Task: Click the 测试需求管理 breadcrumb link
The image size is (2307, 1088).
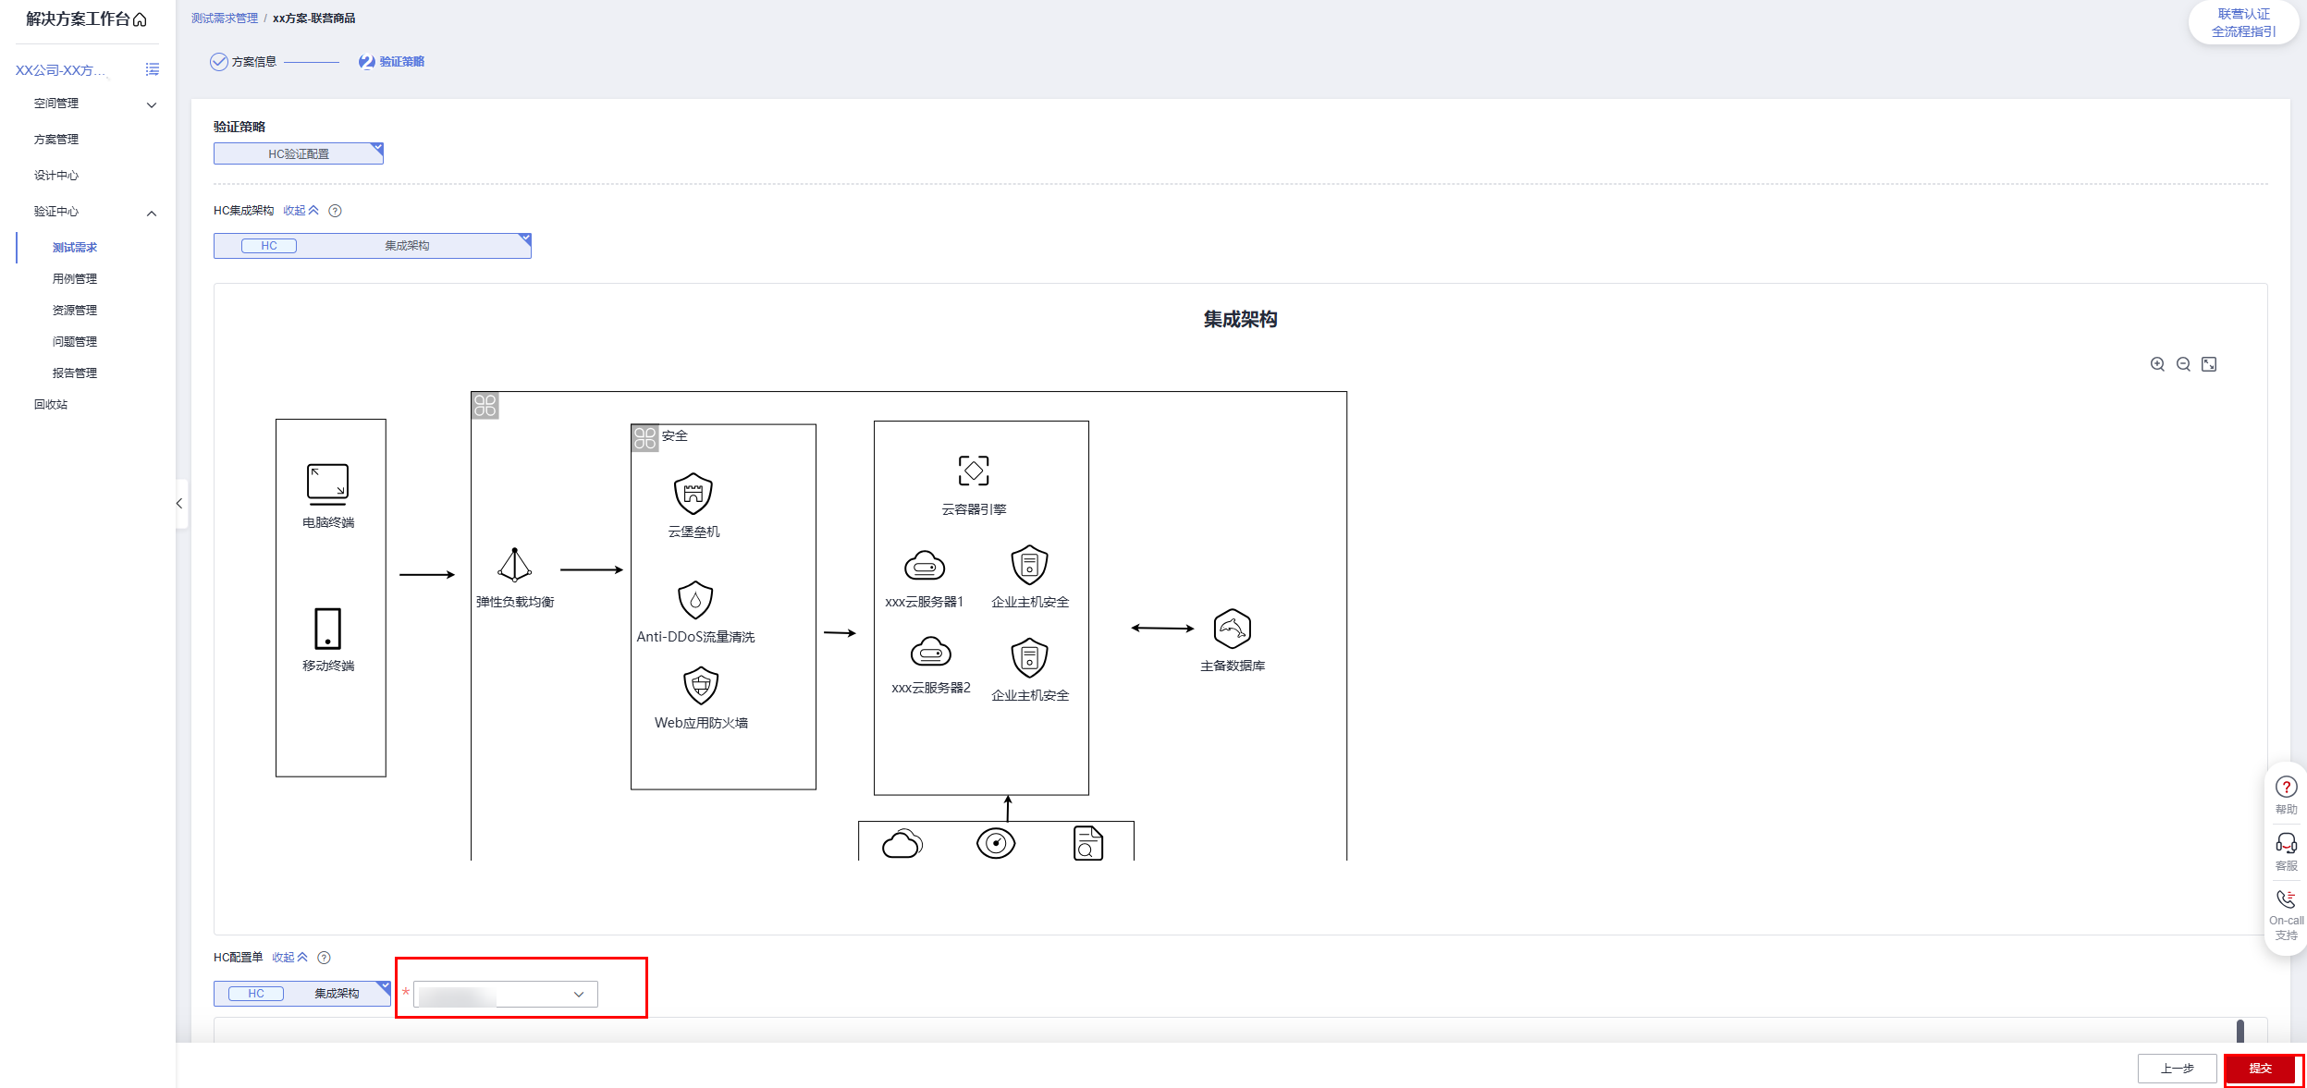Action: pyautogui.click(x=225, y=18)
